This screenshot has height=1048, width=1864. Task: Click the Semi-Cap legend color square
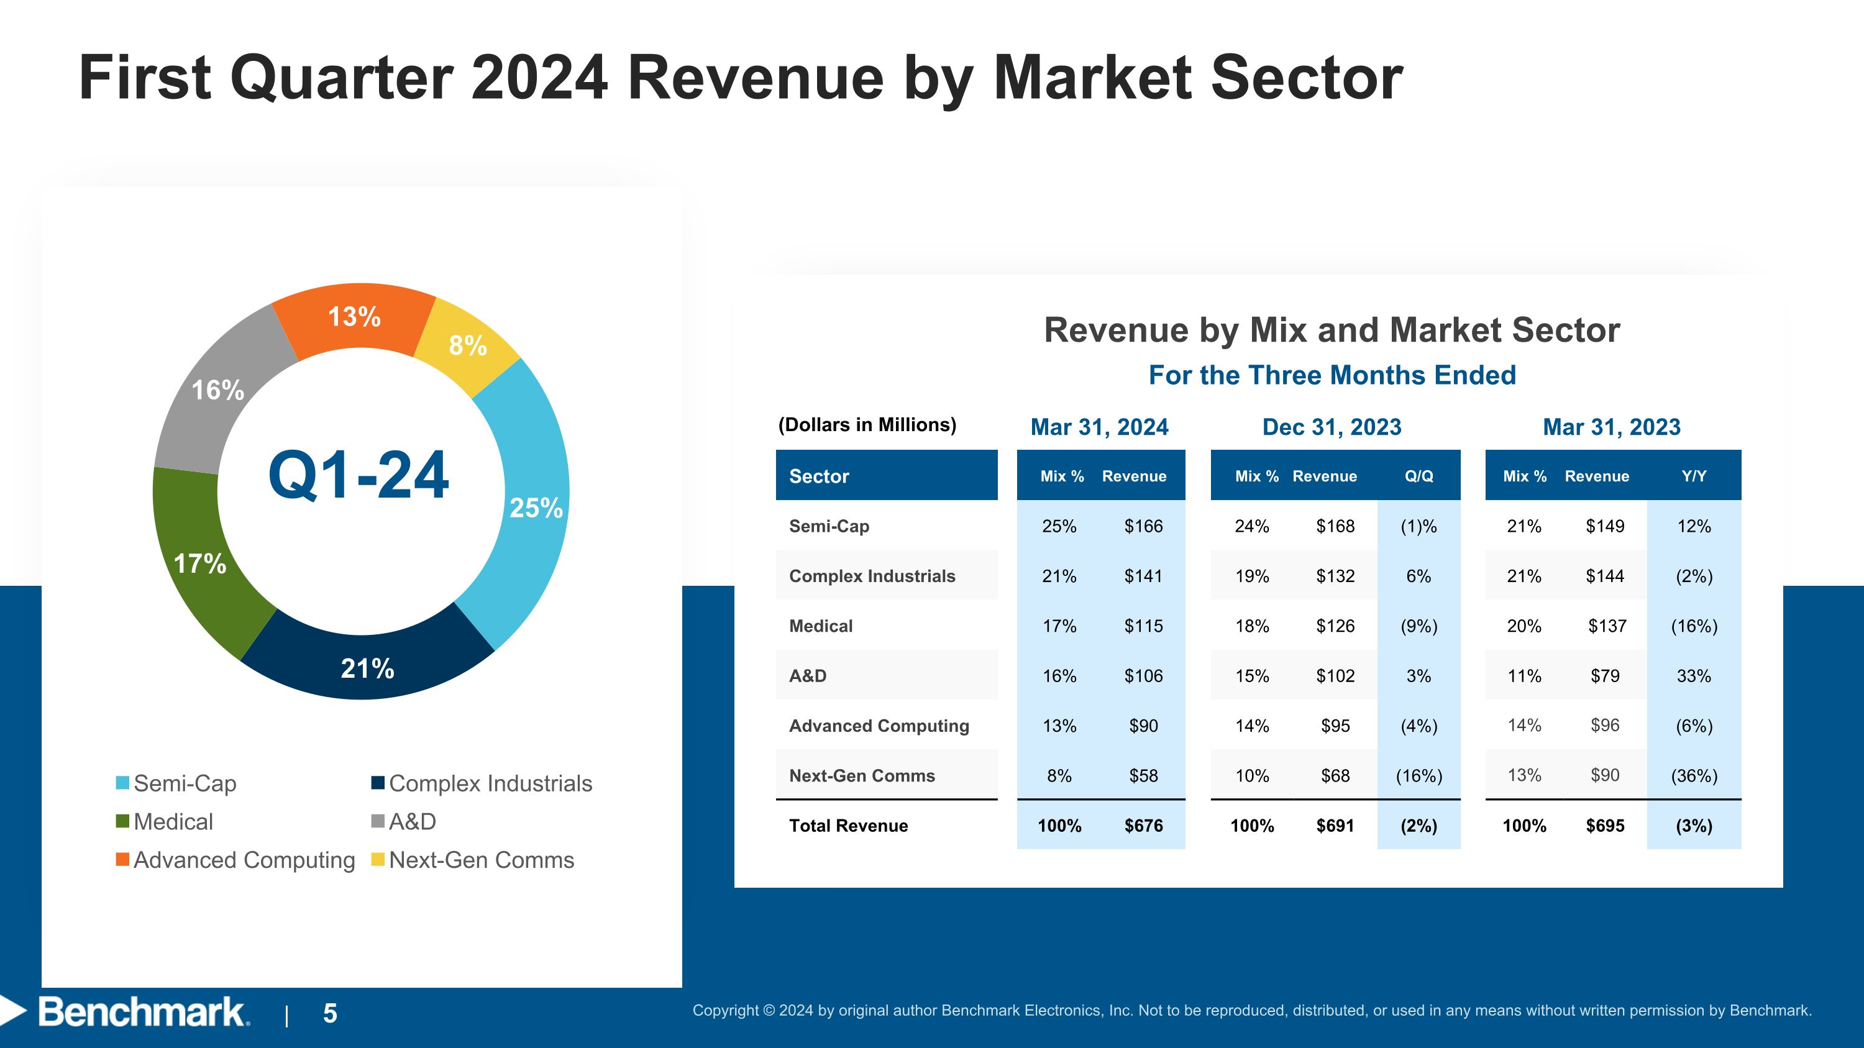click(123, 783)
